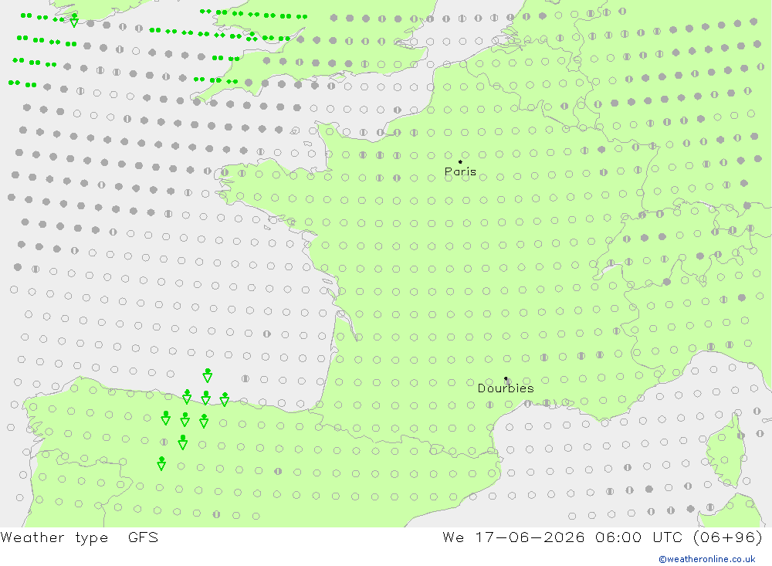The height and width of the screenshot is (566, 772).
Task: Click the '(06+96)' forecast offset text
Action: tap(728, 537)
